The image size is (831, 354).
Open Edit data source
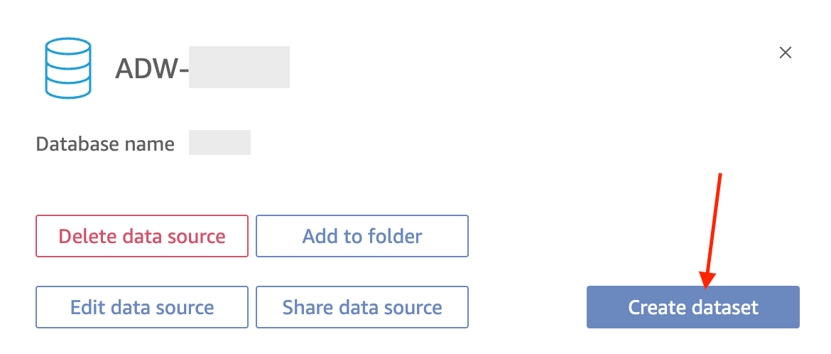(x=142, y=307)
